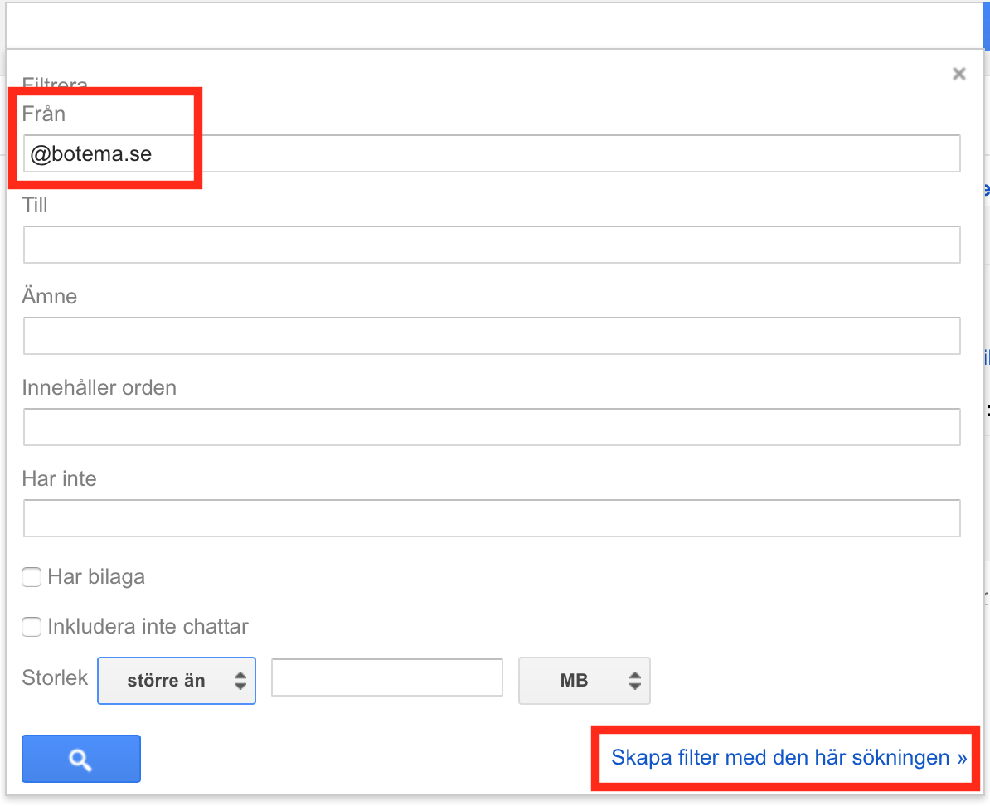This screenshot has height=806, width=990.
Task: Close the filter dialog with the X
Action: click(x=959, y=74)
